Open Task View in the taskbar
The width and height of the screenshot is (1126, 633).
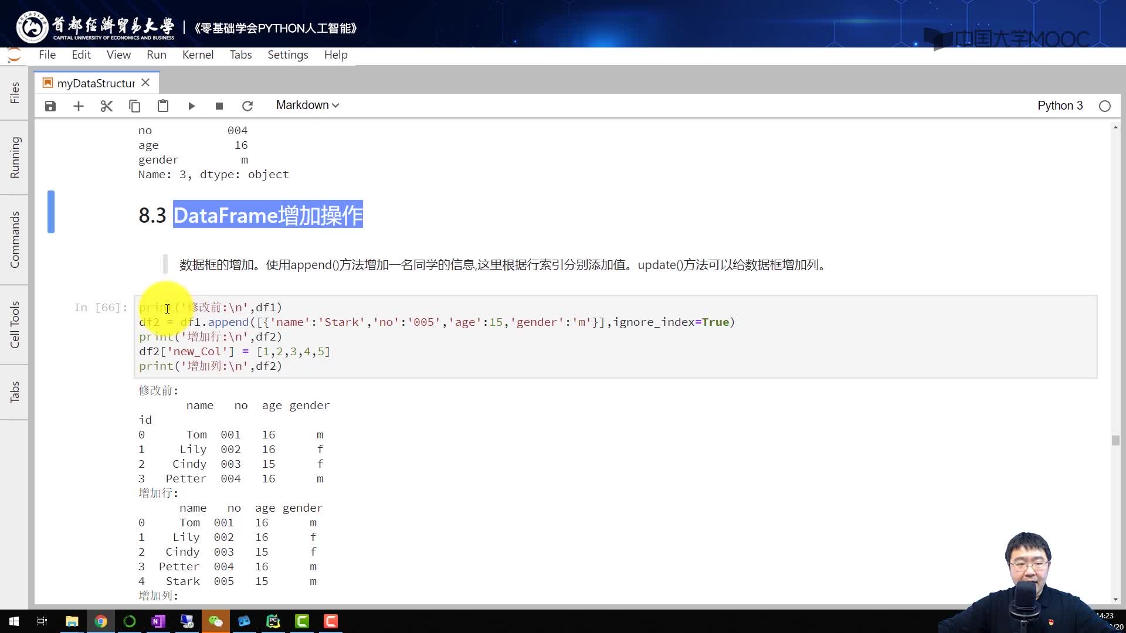tap(42, 621)
